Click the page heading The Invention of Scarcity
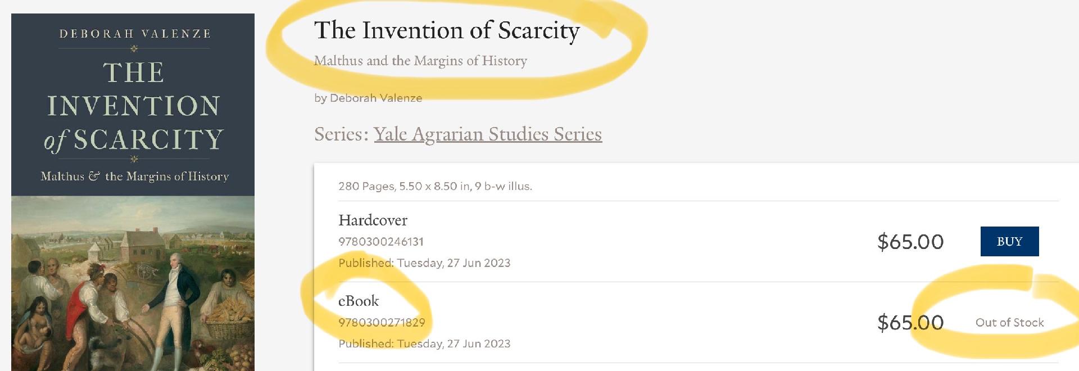Screen dimensions: 1079x371 point(447,30)
